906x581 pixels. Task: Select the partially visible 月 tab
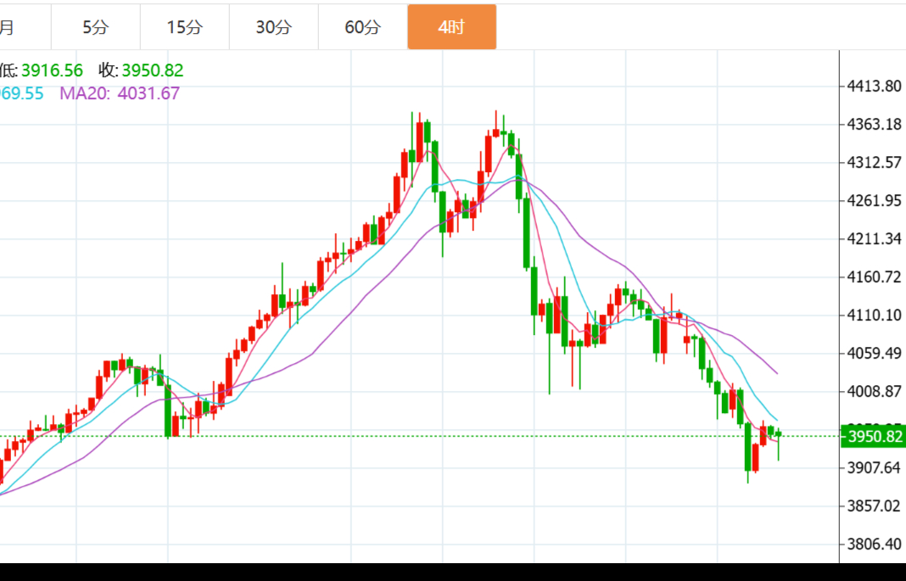point(8,27)
